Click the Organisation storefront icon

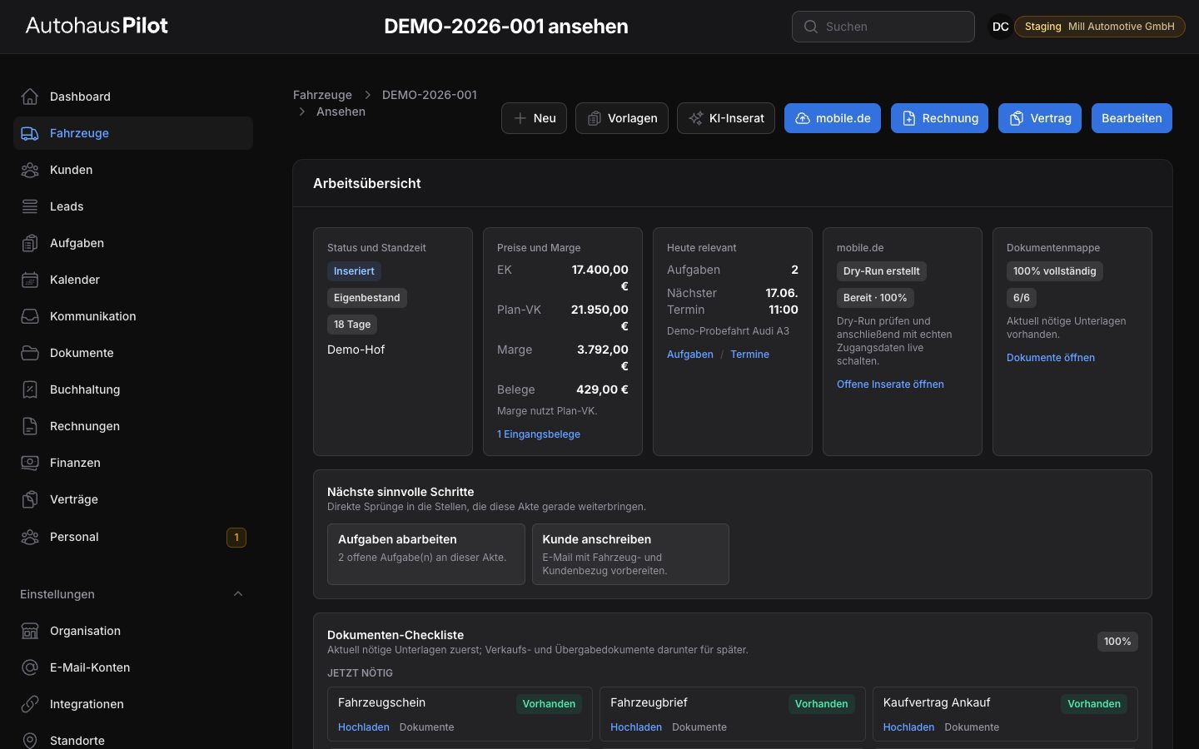tap(30, 631)
